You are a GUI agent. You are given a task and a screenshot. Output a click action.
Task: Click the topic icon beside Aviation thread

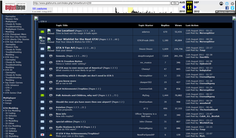point(51,108)
